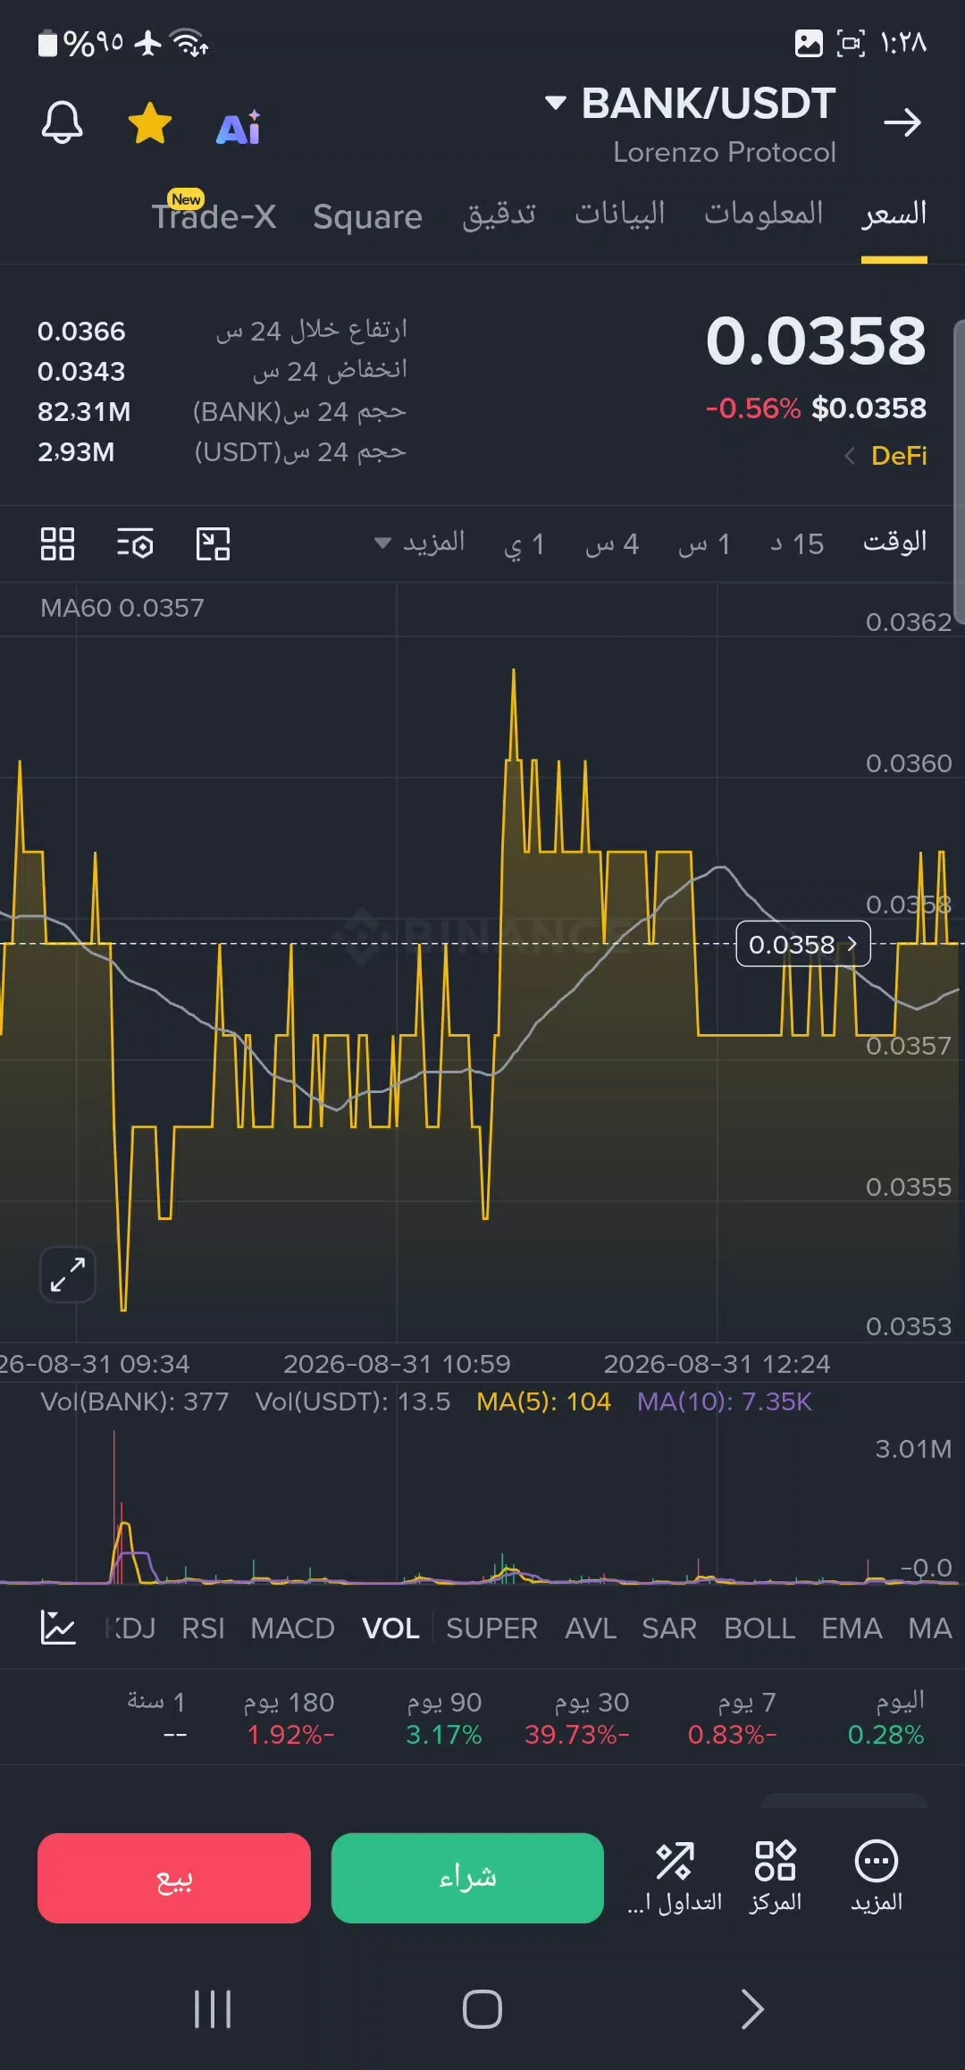Tap the بيع sell button
965x2070 pixels.
tap(174, 1878)
